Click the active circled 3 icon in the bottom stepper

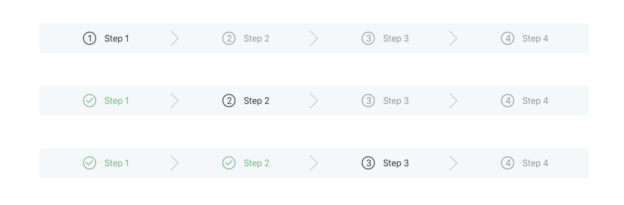(368, 163)
